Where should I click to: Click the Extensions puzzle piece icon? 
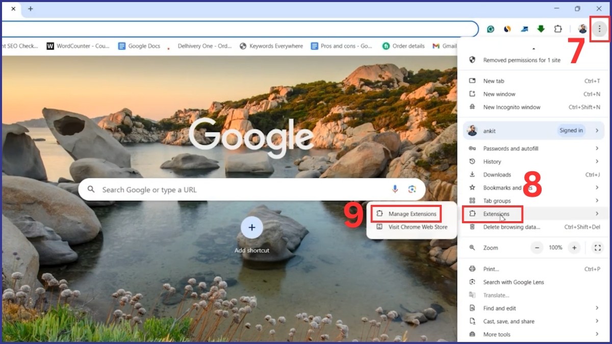click(x=557, y=29)
